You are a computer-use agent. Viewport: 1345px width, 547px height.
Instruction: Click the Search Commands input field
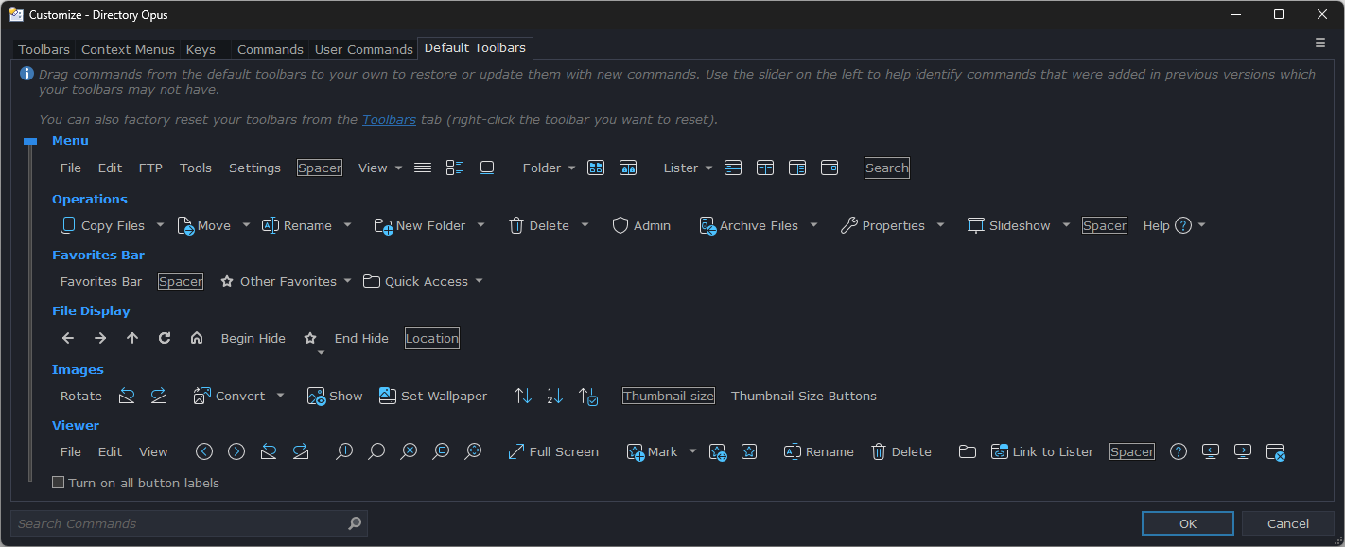(180, 523)
